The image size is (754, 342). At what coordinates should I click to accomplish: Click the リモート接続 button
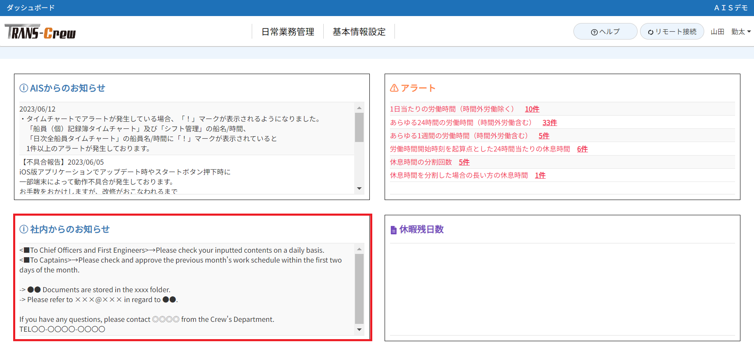[672, 31]
